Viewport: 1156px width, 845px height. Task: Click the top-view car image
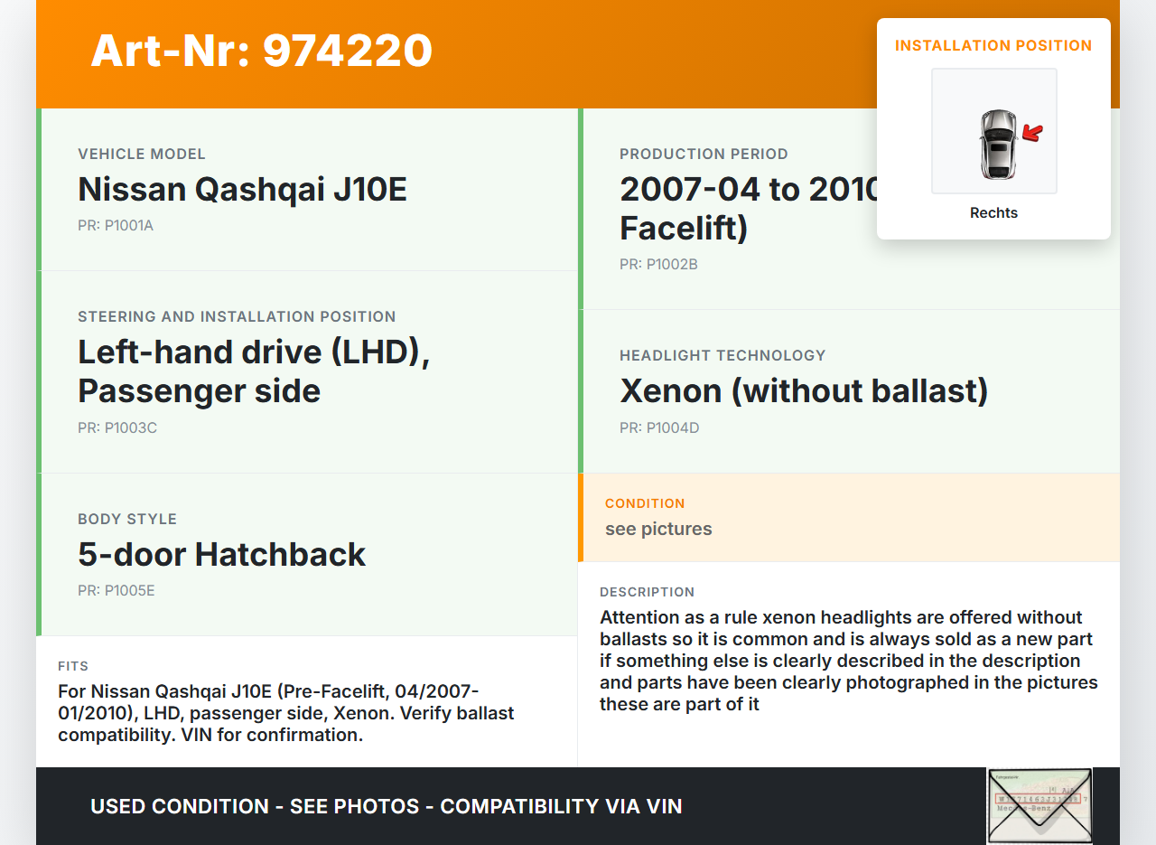(997, 144)
